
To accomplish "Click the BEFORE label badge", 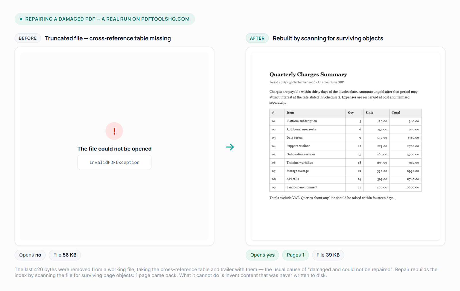I will point(28,38).
